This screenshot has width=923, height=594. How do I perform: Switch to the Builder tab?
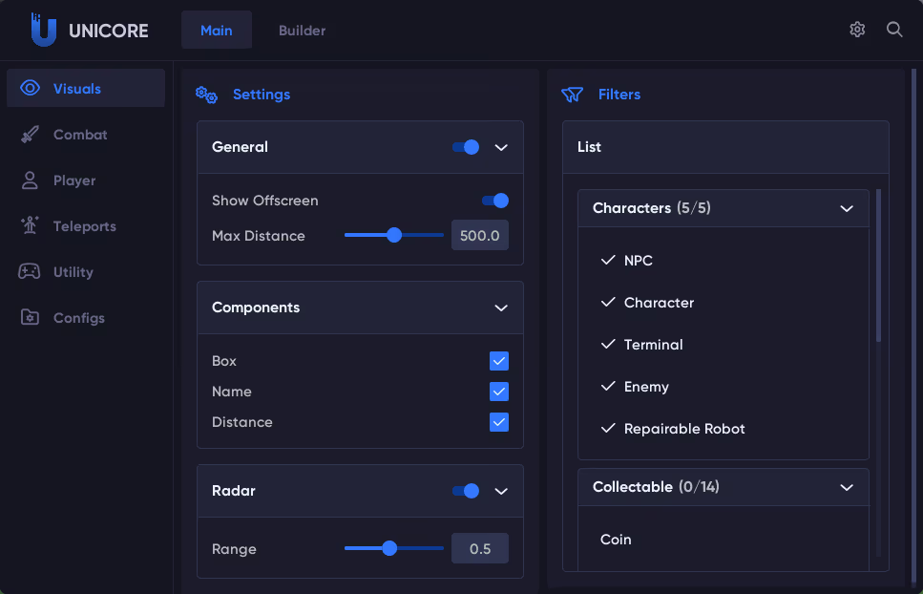coord(302,31)
